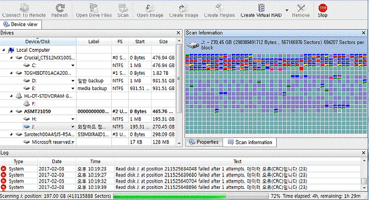This screenshot has width=369, height=200.
Task: Collapse the HL-DT-STDVDRAM node
Action: (x=11, y=96)
